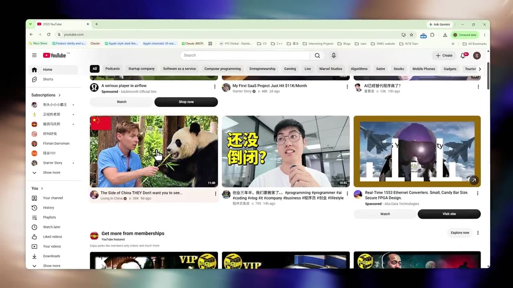Click the search magnifier button
Screen dimensions: 513x288
tap(317, 55)
